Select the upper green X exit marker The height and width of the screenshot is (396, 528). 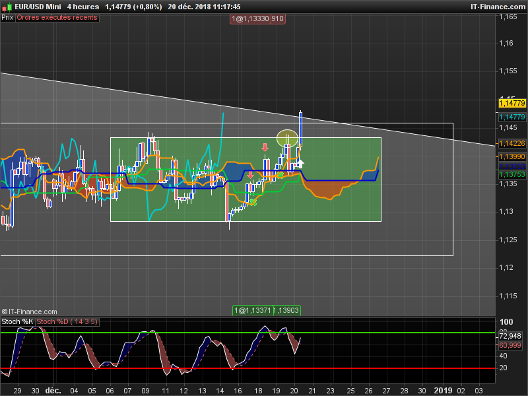tap(280, 175)
